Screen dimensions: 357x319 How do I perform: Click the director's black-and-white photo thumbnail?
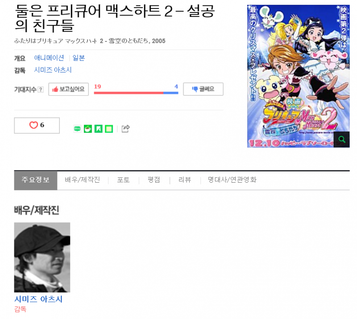(x=42, y=258)
